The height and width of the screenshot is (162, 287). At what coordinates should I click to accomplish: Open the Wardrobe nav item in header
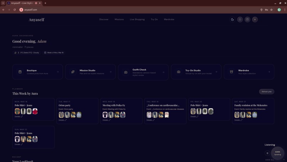point(169,19)
